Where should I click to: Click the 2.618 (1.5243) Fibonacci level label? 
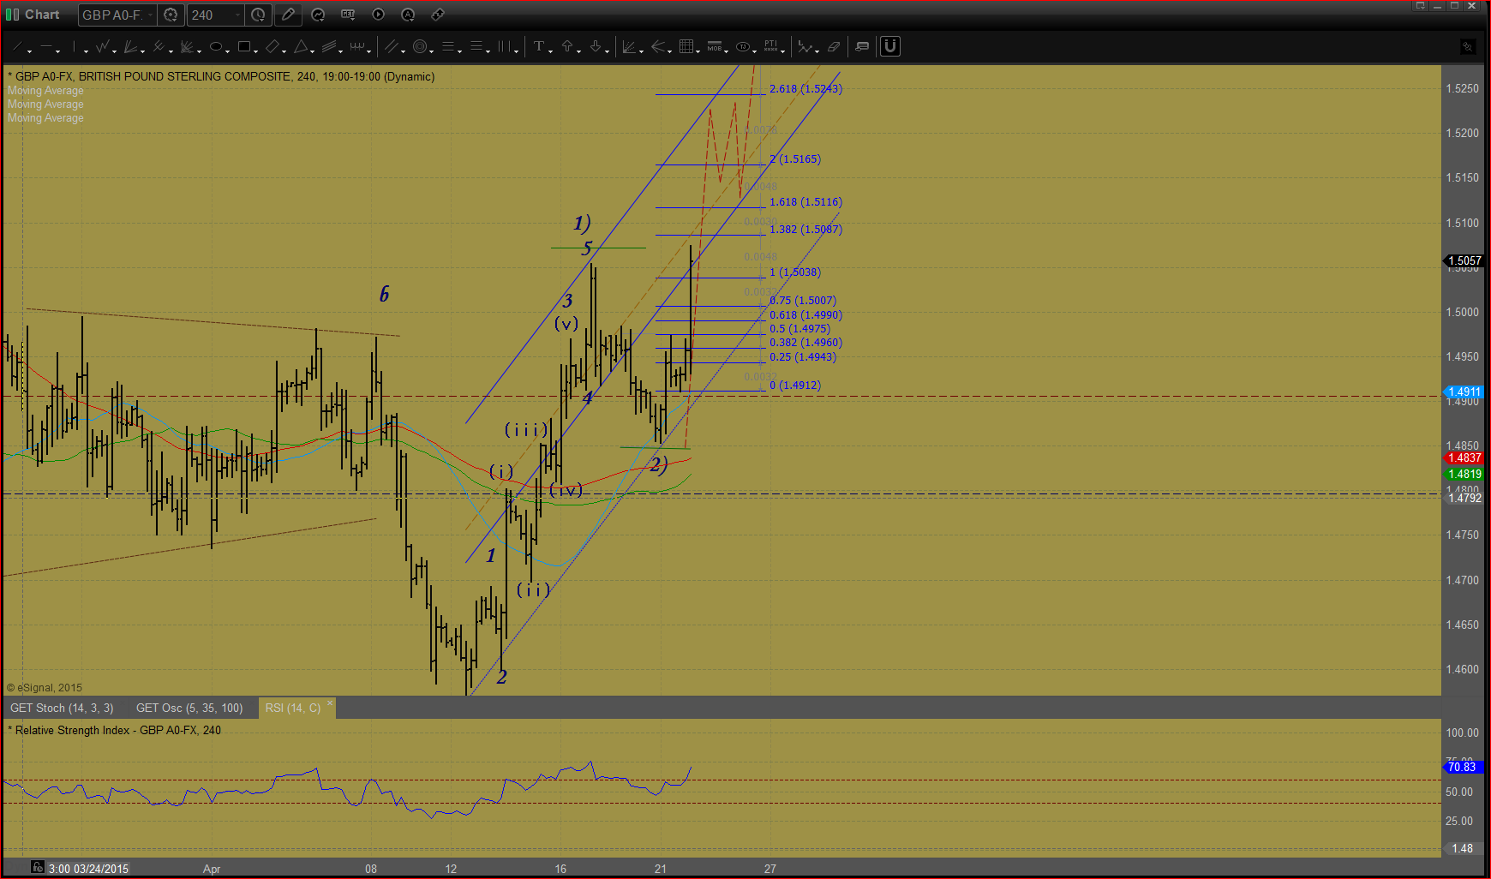[805, 89]
